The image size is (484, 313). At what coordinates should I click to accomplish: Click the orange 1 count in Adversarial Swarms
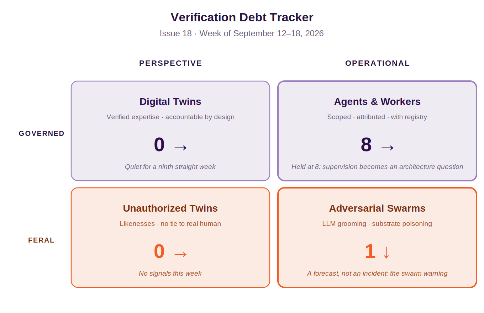(x=370, y=251)
